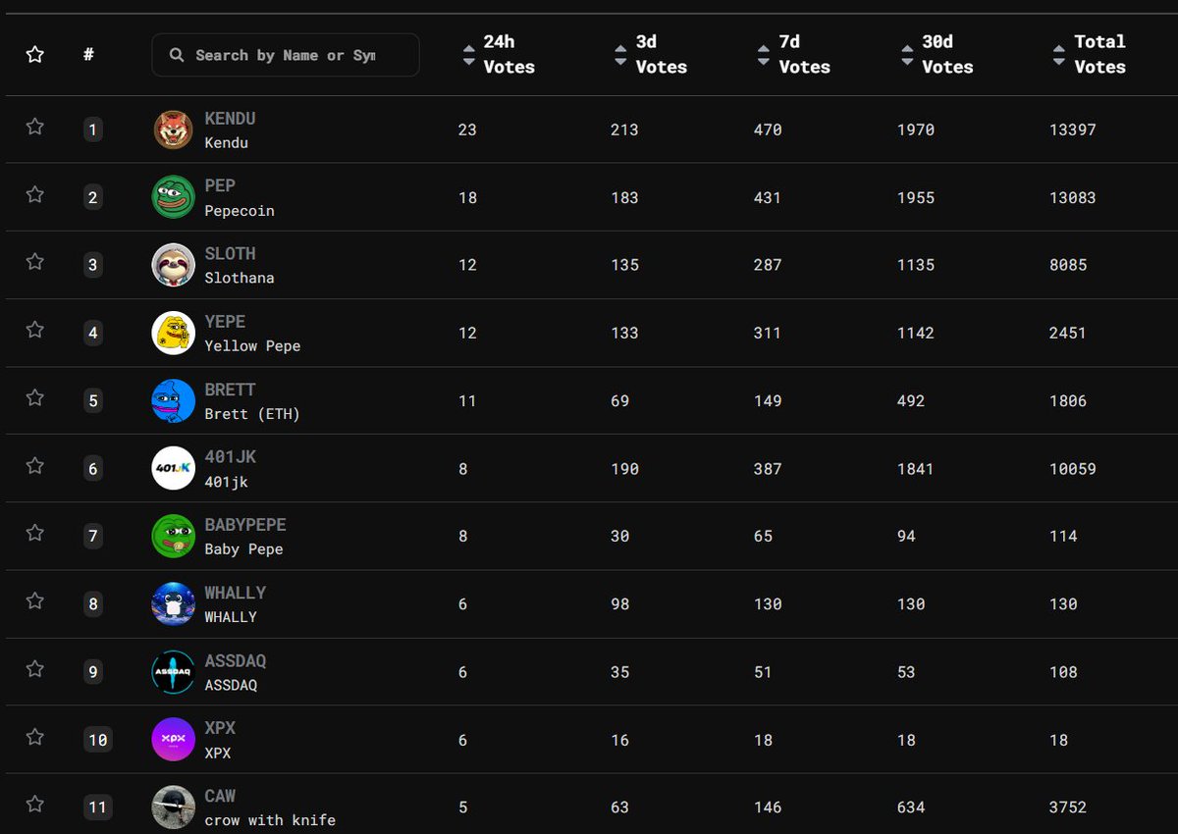
Task: Click the Baby Pepe coin logo
Action: click(x=173, y=536)
